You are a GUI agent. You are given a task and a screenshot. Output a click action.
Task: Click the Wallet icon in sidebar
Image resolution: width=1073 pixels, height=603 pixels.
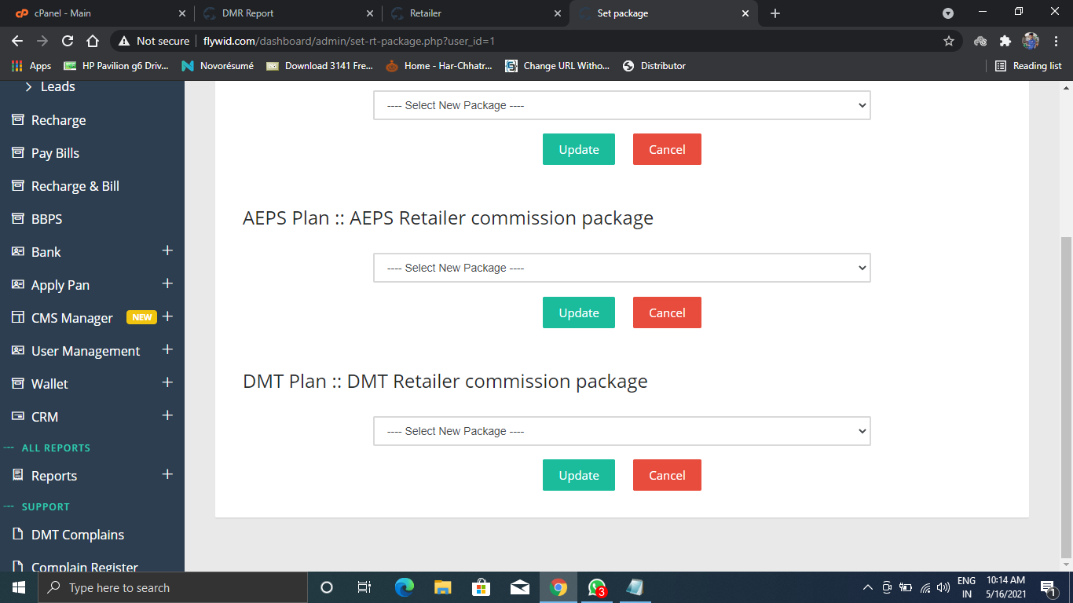17,384
